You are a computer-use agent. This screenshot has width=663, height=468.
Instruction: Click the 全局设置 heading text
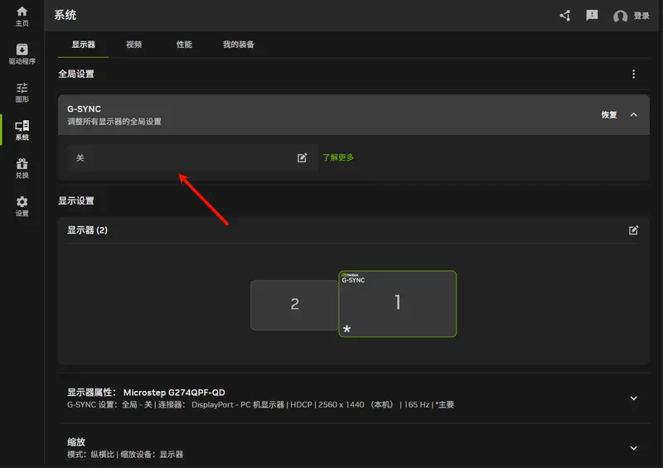pyautogui.click(x=76, y=74)
